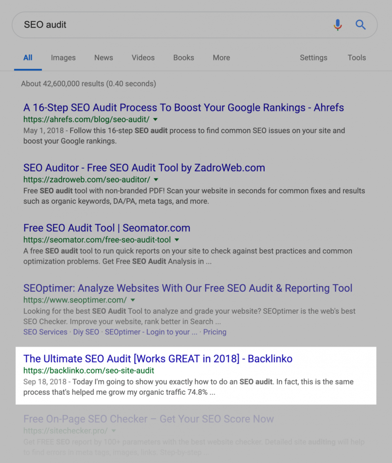Click the Pricing sitelink under SEOptimer
This screenshot has height=463, width=392.
pyautogui.click(x=215, y=332)
